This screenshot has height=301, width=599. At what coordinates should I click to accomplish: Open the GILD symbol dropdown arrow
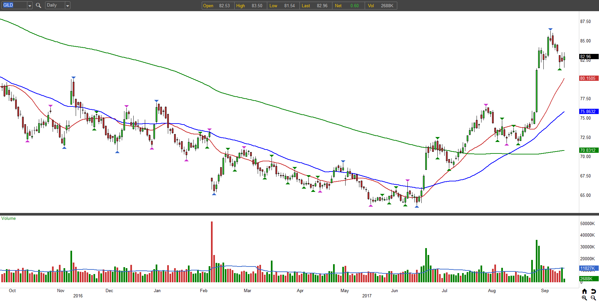(30, 6)
